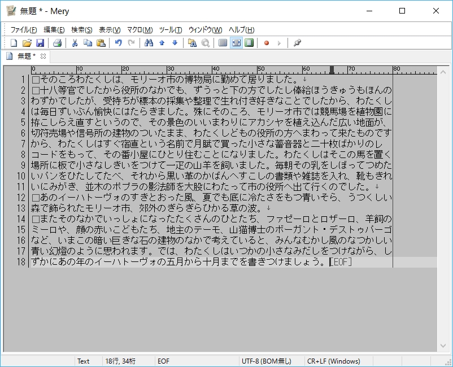The height and width of the screenshot is (367, 453).
Task: Click the scrollbar up arrow
Action: coord(443,72)
